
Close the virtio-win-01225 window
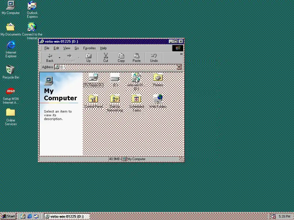(181, 42)
